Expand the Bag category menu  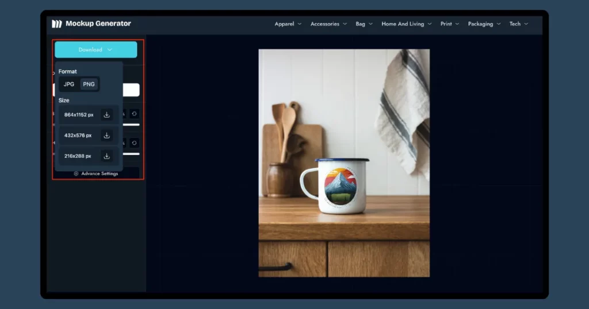(x=364, y=24)
